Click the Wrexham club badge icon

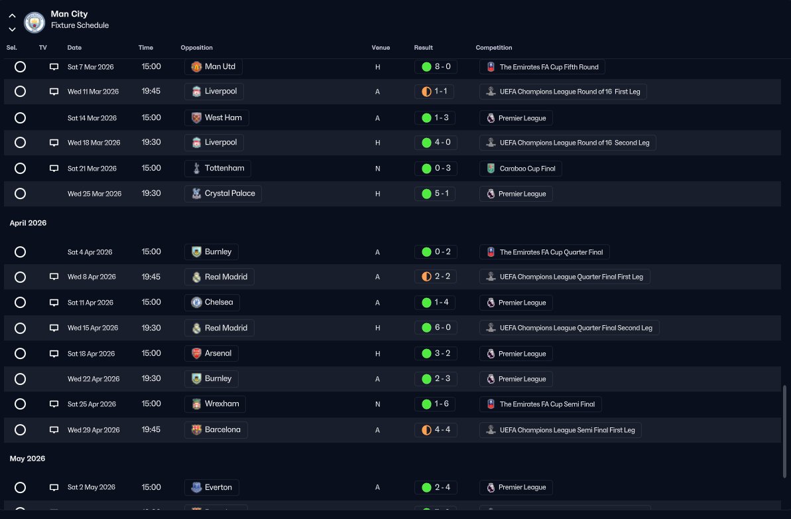tap(197, 404)
